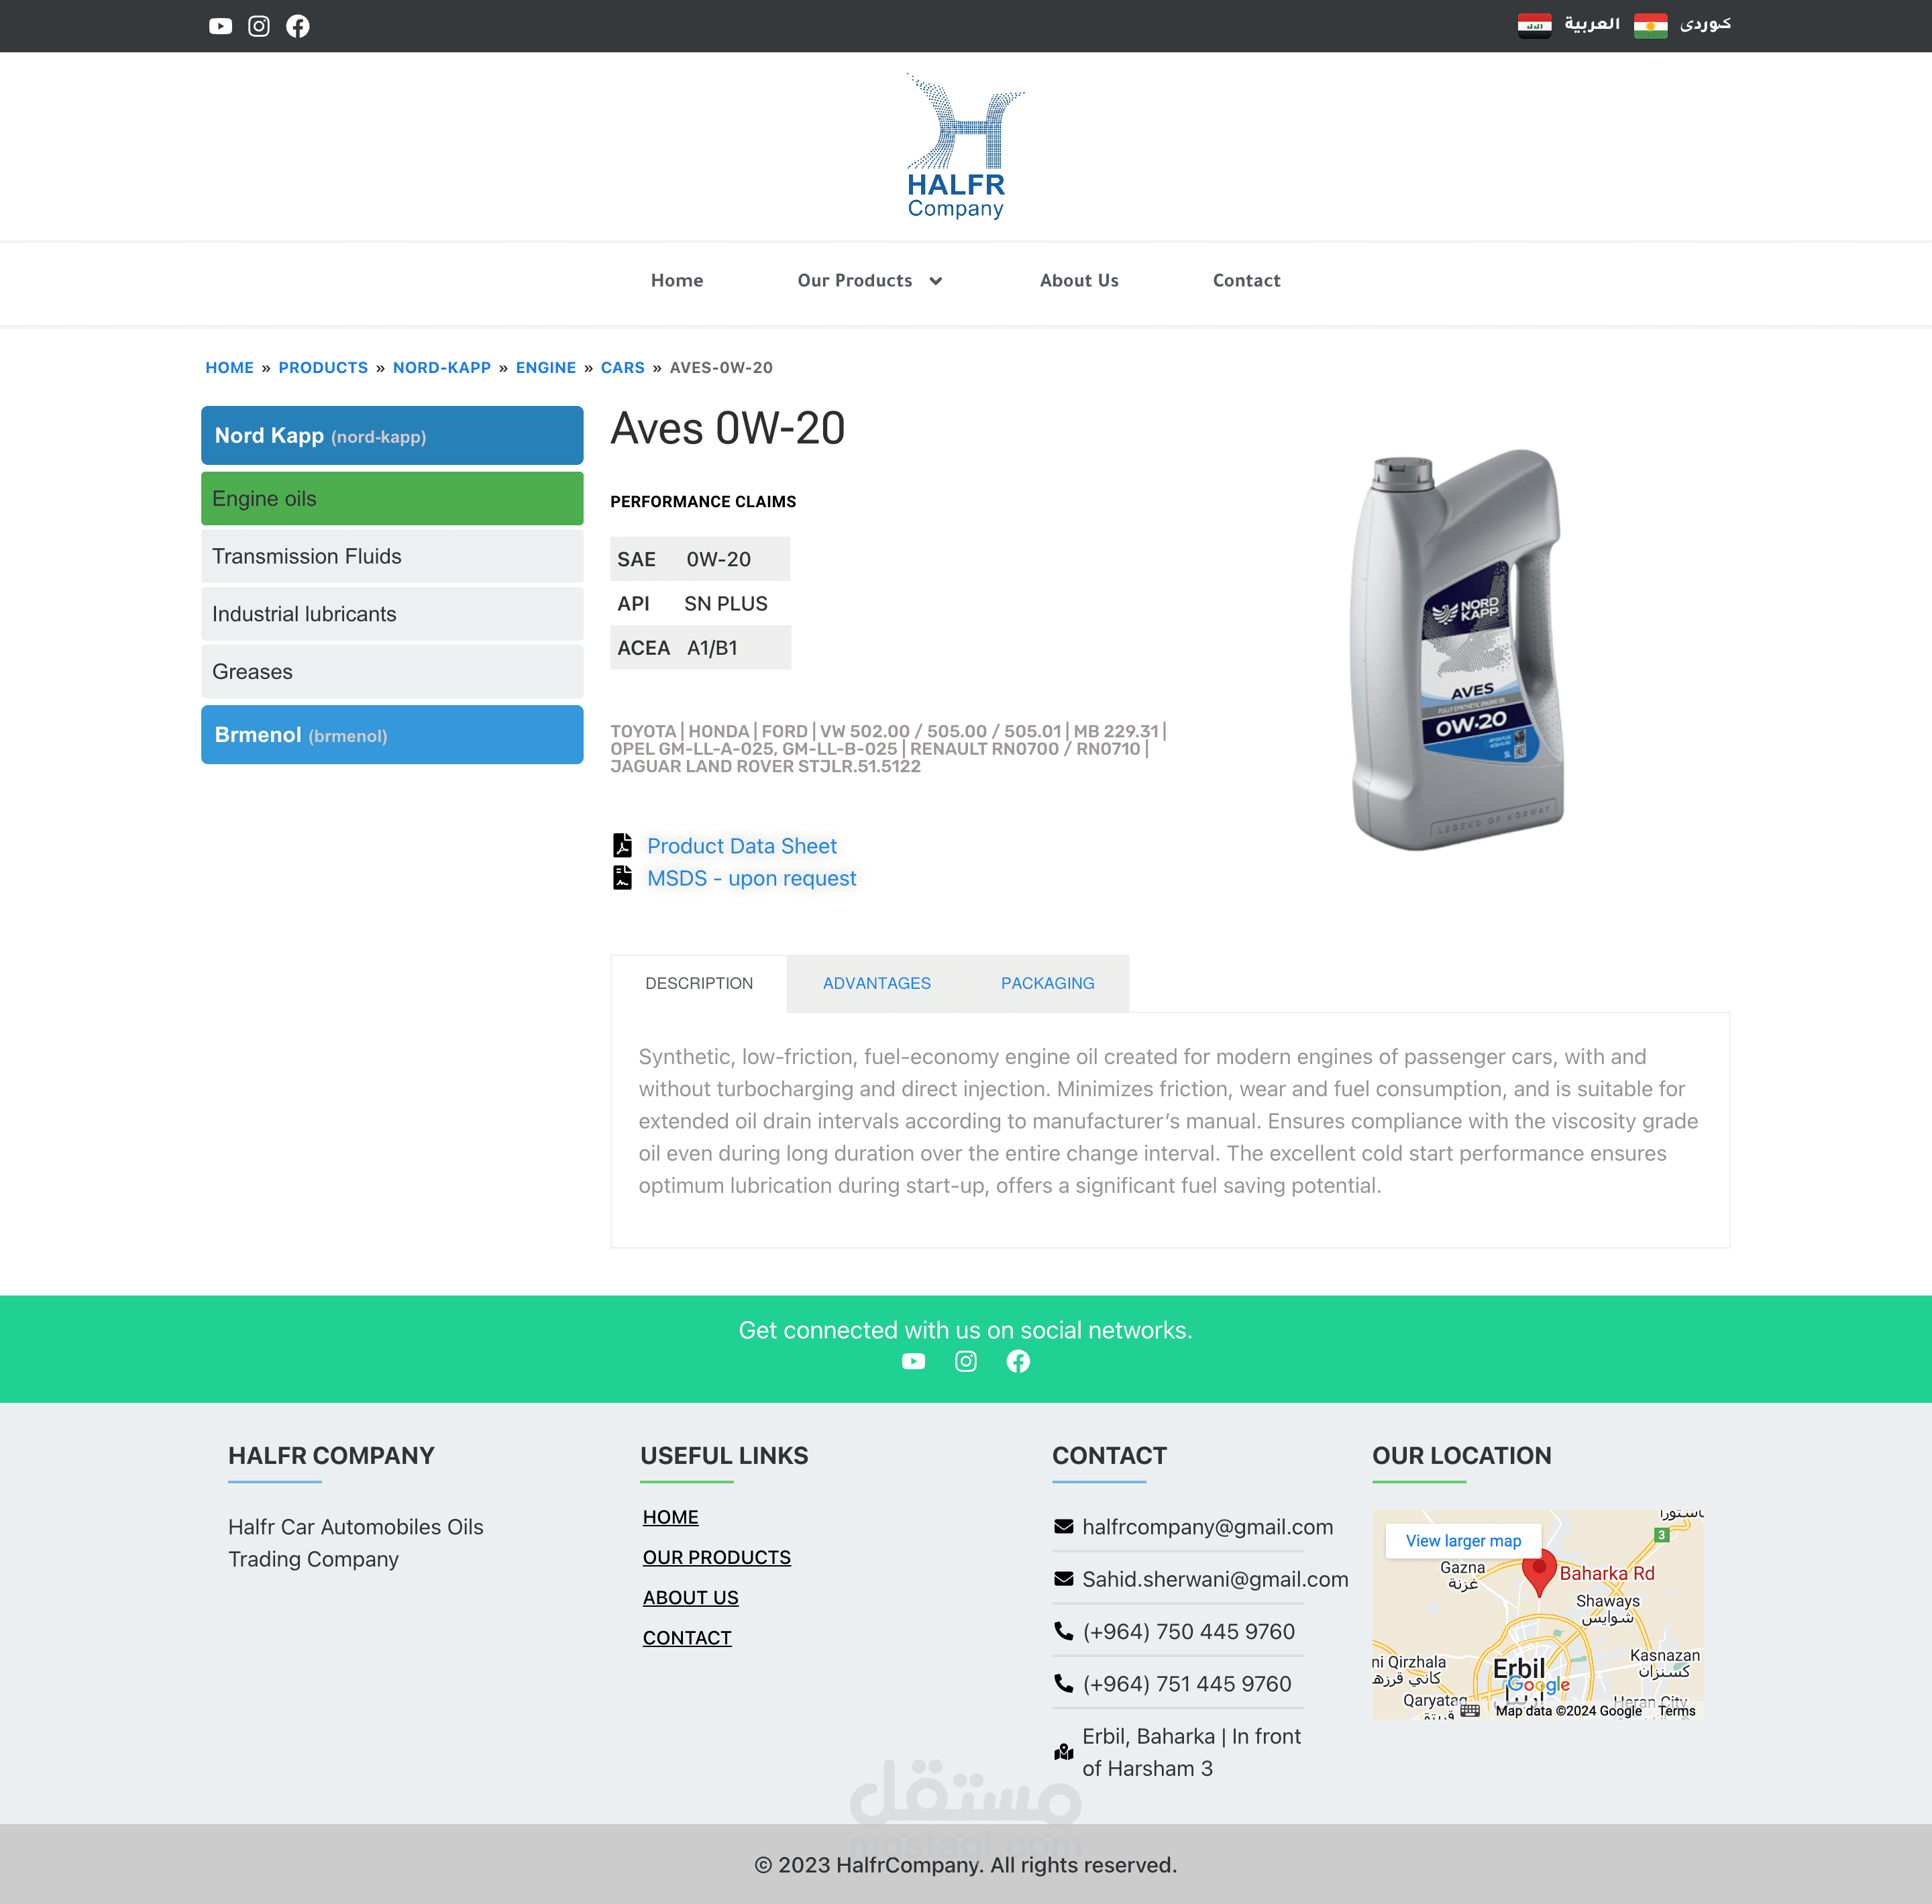Image resolution: width=1932 pixels, height=1904 pixels.
Task: Click View larger map button
Action: (1463, 1541)
